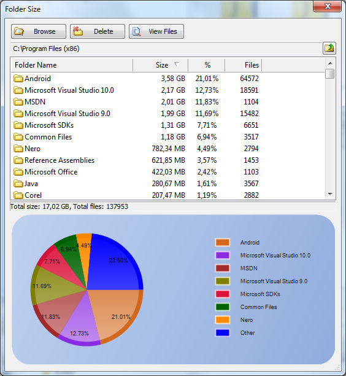Click the Browse button
Screen dimensions: 346x376
click(x=39, y=31)
